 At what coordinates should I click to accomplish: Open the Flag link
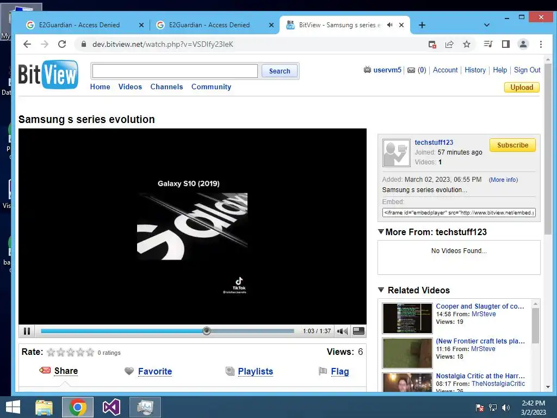(x=340, y=371)
